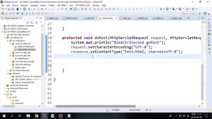Viewport: 212px width, 119px height.
Task: Collapse doPost method fold marker at line 30
Action: click(53, 38)
